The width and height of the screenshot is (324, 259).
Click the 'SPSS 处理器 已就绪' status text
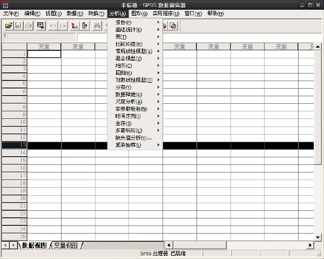click(x=163, y=254)
